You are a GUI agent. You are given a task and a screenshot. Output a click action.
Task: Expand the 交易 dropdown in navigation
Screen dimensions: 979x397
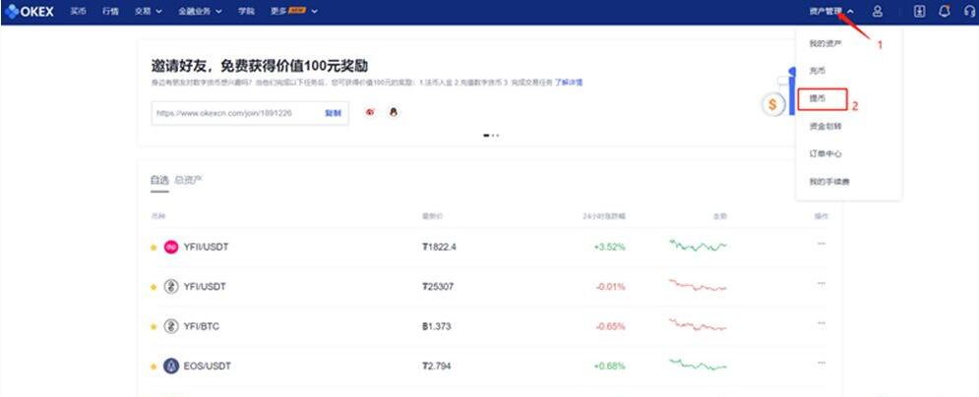(150, 11)
